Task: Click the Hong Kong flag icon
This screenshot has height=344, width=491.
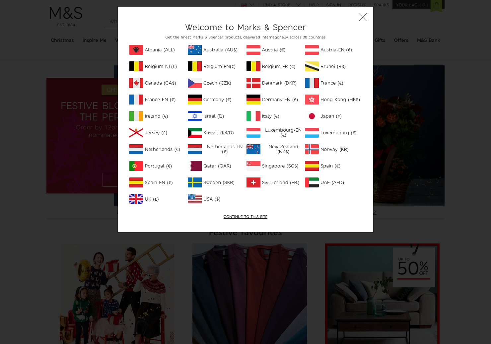Action: tap(312, 100)
